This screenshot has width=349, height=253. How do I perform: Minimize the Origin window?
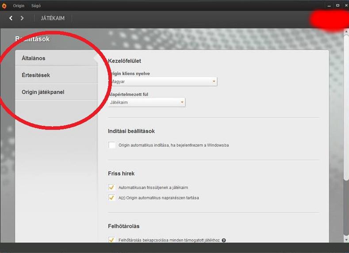(329, 6)
